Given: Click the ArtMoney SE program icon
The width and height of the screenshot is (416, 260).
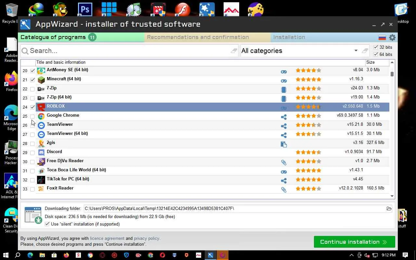Looking at the screenshot, I should pyautogui.click(x=41, y=71).
